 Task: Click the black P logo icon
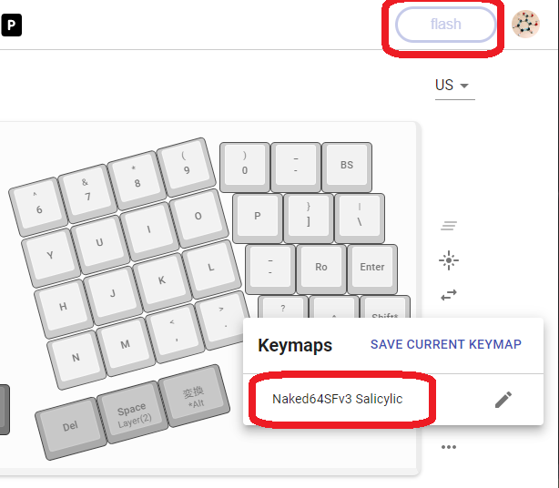pyautogui.click(x=12, y=25)
